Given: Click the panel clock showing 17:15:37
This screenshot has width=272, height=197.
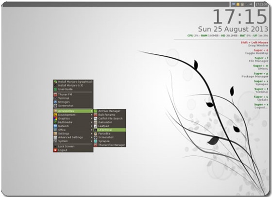Looking at the screenshot, I should 262,4.
